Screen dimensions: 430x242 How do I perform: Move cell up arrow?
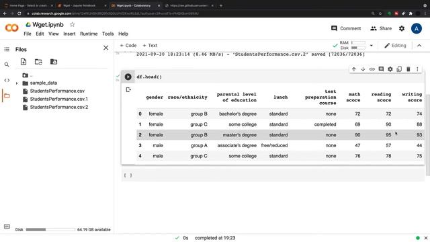(x=354, y=69)
